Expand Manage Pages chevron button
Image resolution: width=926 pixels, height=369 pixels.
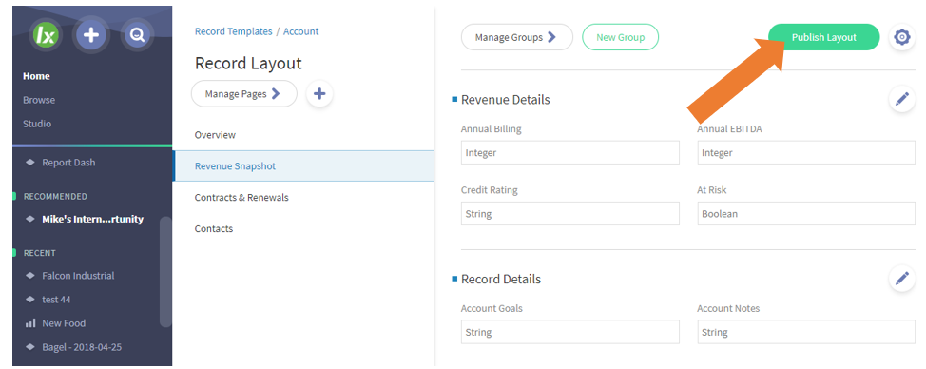(244, 94)
